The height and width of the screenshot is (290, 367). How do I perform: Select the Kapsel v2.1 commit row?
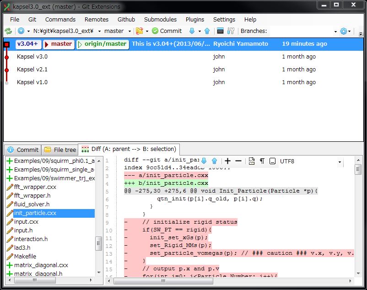click(32, 70)
